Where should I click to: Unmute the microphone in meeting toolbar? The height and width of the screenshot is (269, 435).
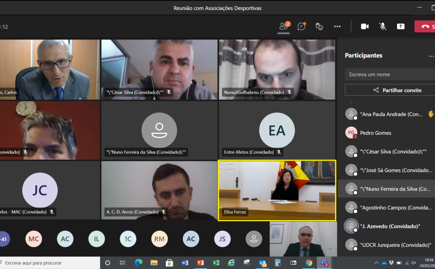click(383, 26)
